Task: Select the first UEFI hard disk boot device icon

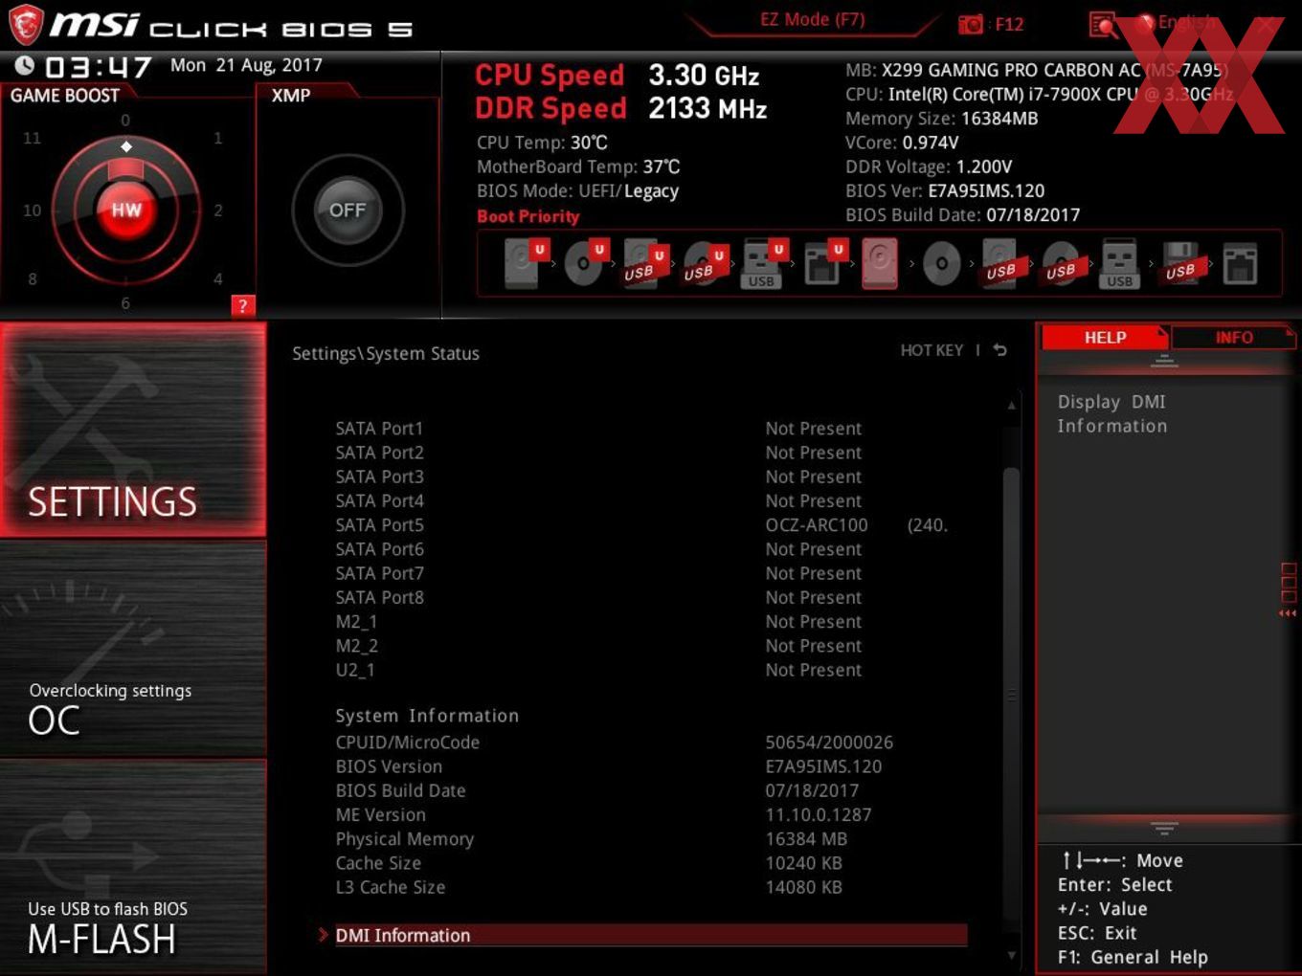Action: tap(523, 264)
